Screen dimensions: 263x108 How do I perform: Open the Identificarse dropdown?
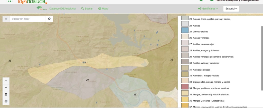(x=208, y=9)
